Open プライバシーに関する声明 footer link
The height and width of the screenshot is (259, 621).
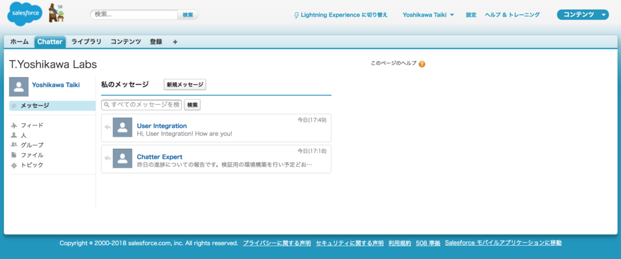[277, 243]
